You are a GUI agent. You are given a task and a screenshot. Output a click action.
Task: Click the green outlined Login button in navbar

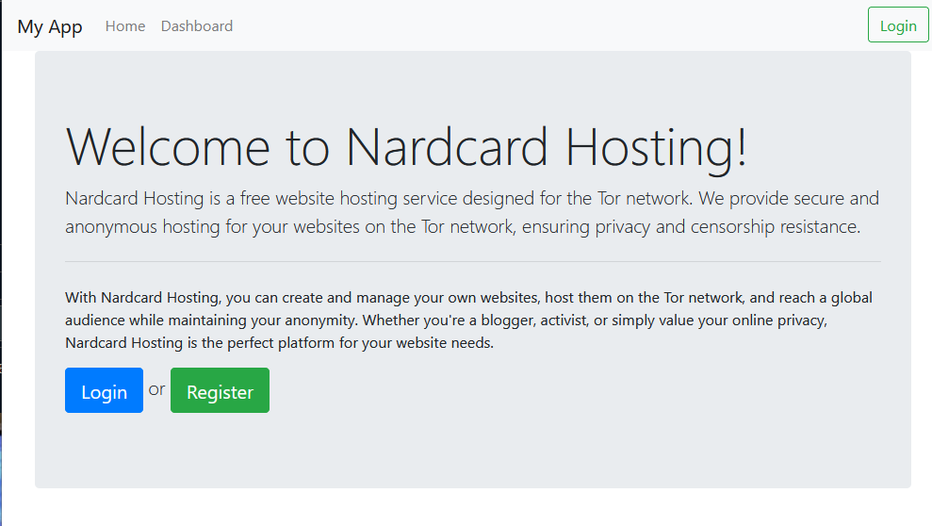coord(898,25)
